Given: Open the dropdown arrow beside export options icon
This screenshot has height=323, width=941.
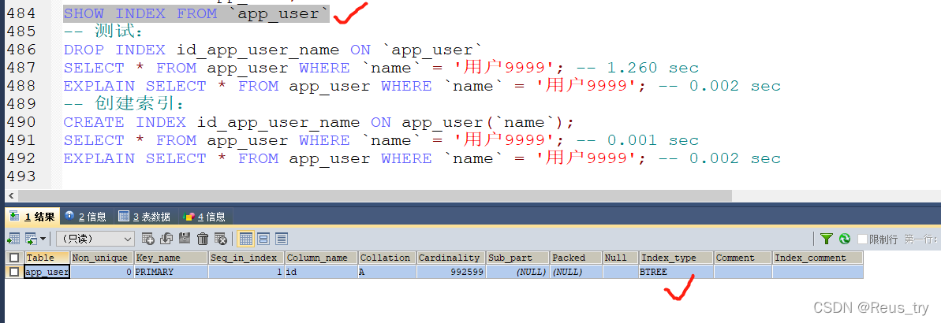Looking at the screenshot, I should tap(43, 239).
